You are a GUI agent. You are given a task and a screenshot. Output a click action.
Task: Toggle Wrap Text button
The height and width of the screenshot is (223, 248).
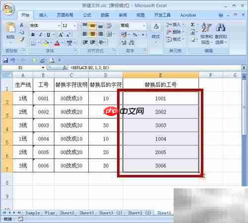pos(109,26)
